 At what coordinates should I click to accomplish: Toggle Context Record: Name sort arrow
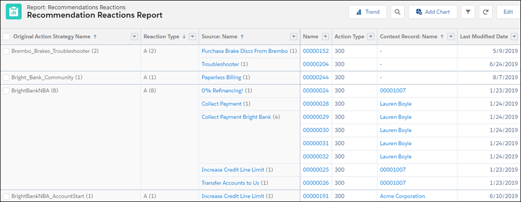point(442,37)
